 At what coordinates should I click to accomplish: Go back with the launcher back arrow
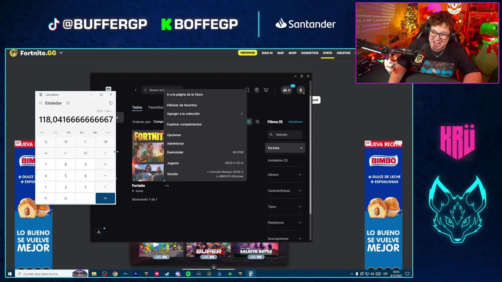coord(136,90)
